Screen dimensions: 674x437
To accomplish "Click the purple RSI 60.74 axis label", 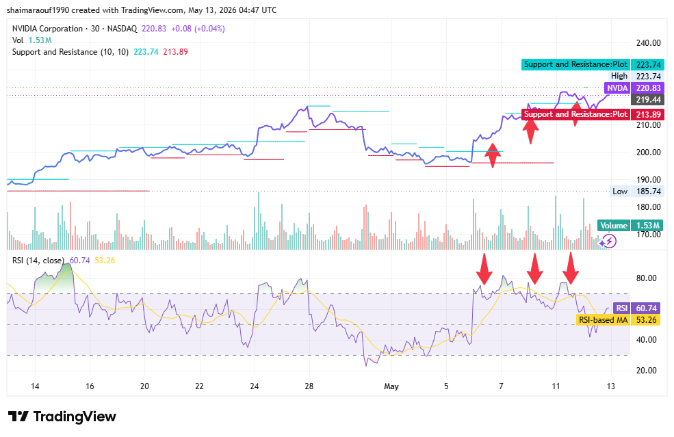I will click(x=636, y=308).
